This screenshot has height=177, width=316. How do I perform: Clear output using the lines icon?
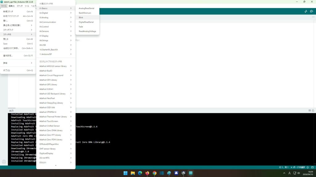coord(310,110)
